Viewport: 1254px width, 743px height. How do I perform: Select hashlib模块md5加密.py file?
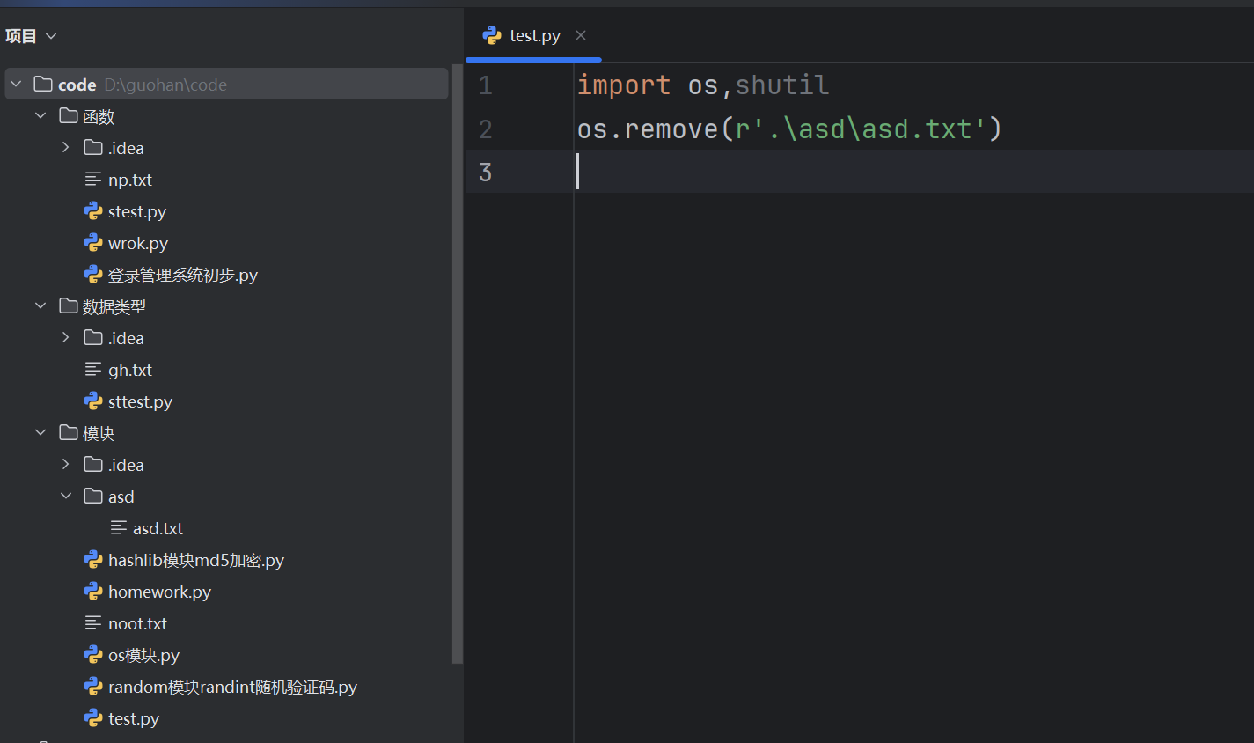click(x=195, y=560)
